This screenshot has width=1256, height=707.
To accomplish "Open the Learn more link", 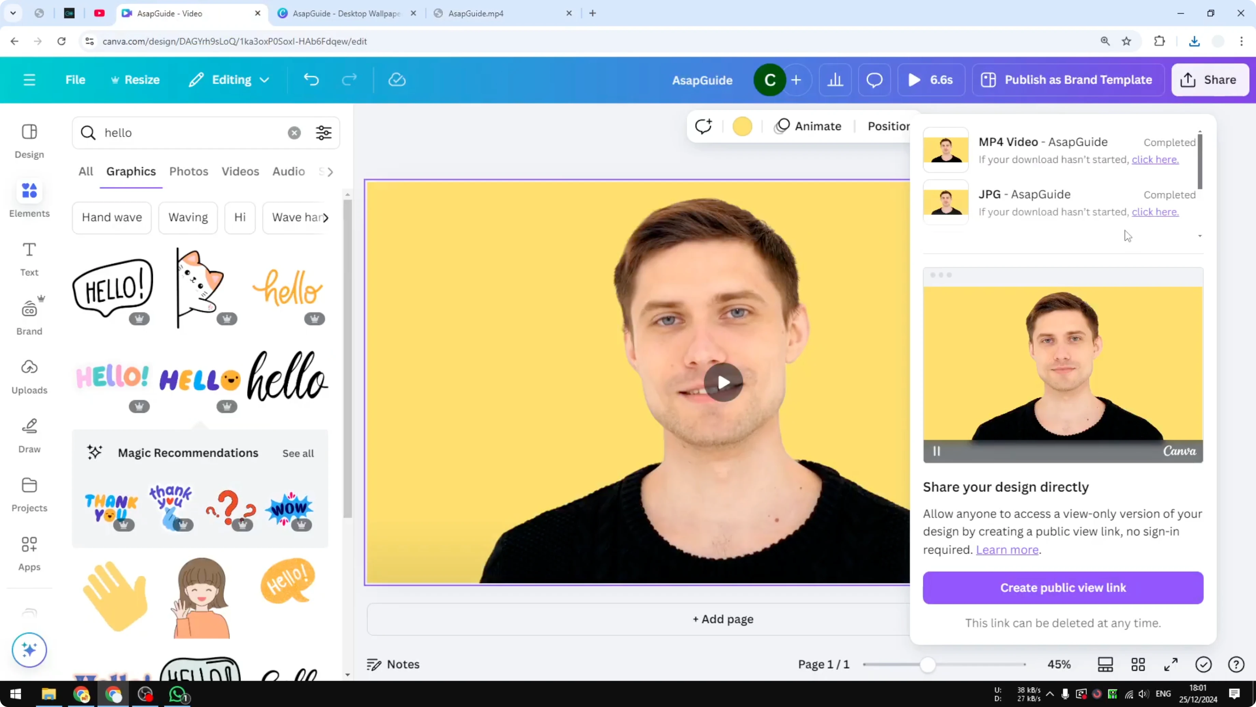I will click(x=1007, y=550).
